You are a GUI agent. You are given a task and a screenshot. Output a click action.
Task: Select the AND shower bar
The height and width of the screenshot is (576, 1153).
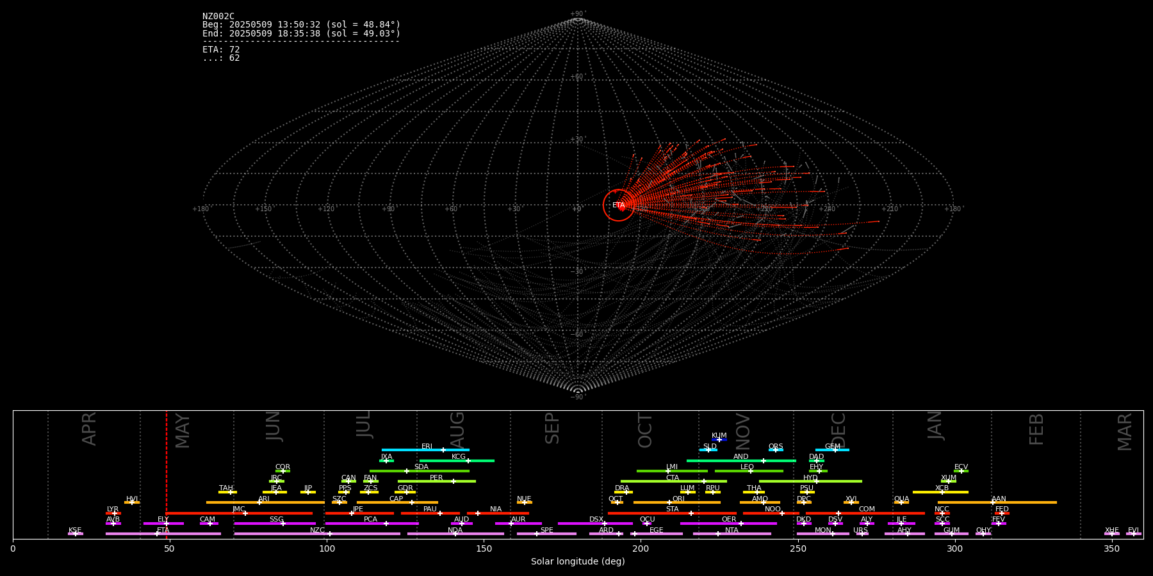[x=742, y=461]
